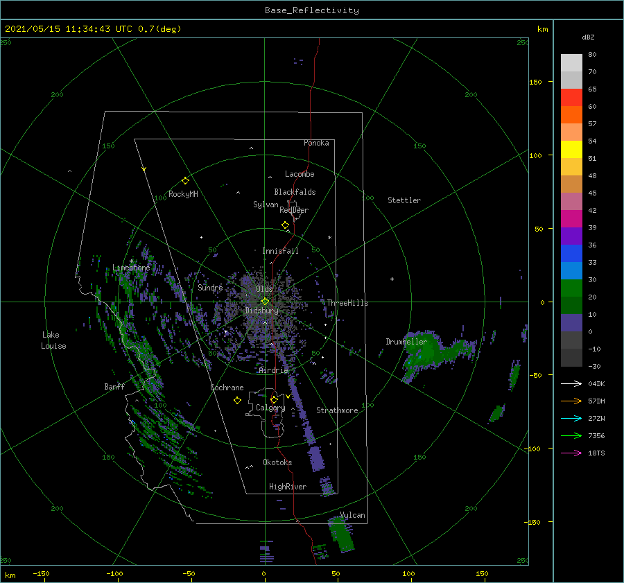Click the 04DK legend label
The height and width of the screenshot is (583, 624).
tap(596, 383)
